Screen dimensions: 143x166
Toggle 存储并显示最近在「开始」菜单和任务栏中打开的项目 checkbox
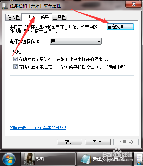tap(15, 67)
